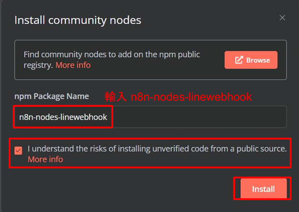Viewport: 299px width, 212px height.
Task: Open More info link about installation risks
Action: (x=45, y=159)
